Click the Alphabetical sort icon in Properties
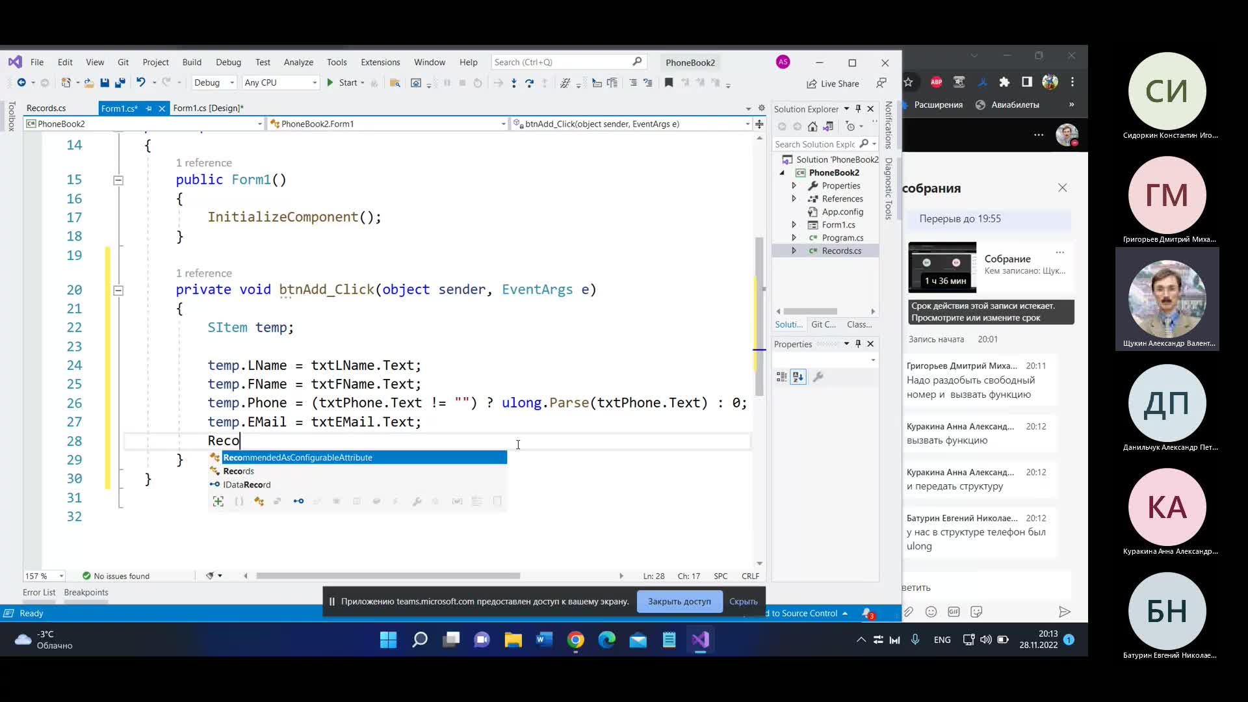This screenshot has width=1248, height=702. (798, 376)
